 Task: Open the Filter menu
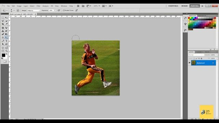(x=38, y=6)
